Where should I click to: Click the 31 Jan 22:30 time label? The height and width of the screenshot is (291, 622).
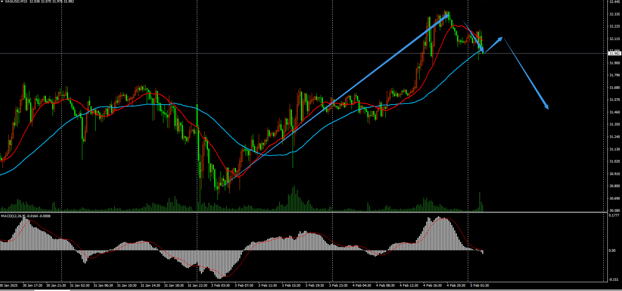pyautogui.click(x=197, y=285)
